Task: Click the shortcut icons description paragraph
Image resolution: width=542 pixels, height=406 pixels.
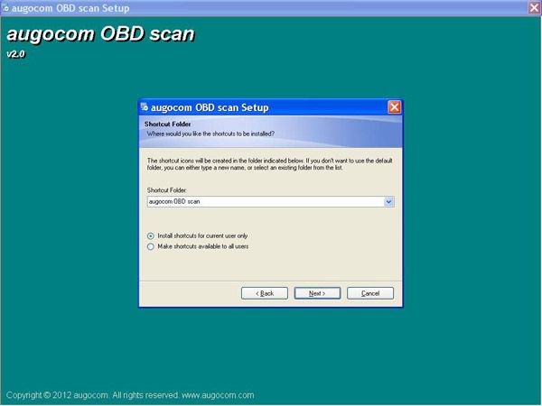Action: (269, 165)
